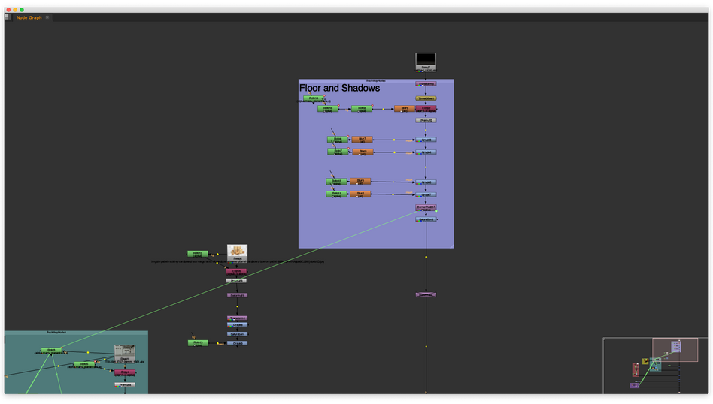This screenshot has width=713, height=404.
Task: Close the Node Graph tab
Action: click(x=47, y=17)
